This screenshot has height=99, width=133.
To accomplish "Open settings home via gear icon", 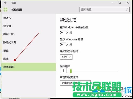I will click(6, 10).
